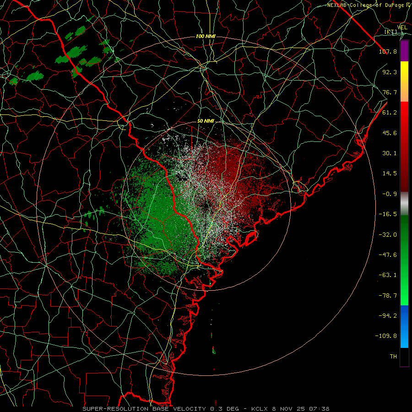Screen dimensions: 412x412
Task: Click the SUPER-RESOLUTION BASE VELOCITY caption text
Action: pyautogui.click(x=144, y=409)
